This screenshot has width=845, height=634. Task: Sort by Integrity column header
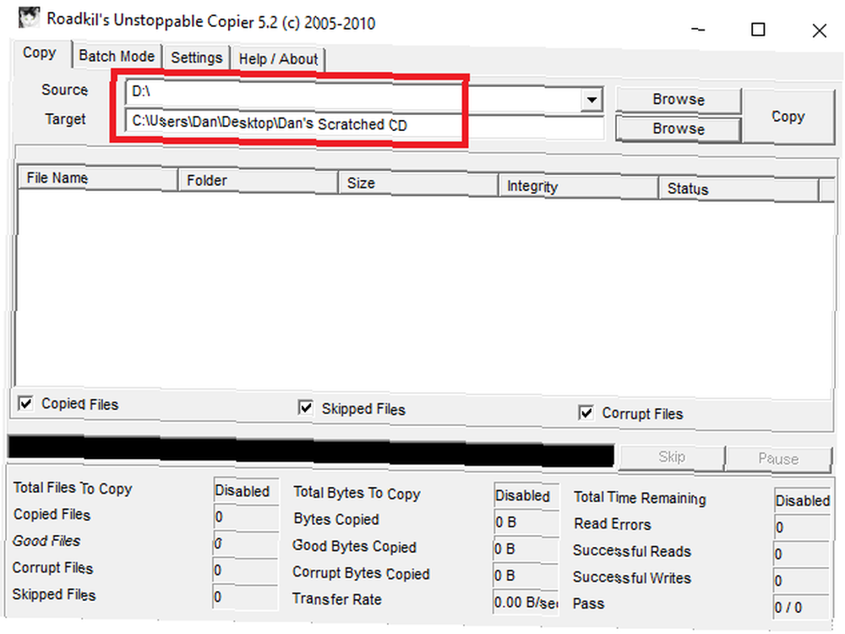click(578, 187)
